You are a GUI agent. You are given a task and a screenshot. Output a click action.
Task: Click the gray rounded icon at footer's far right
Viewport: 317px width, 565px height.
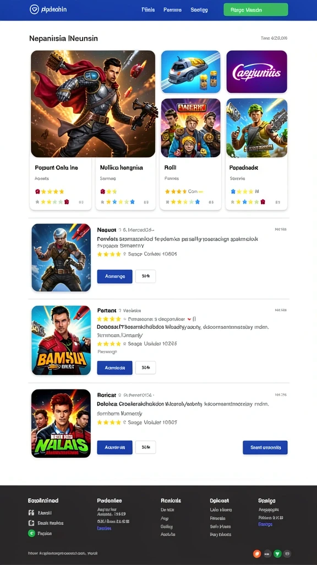[287, 554]
